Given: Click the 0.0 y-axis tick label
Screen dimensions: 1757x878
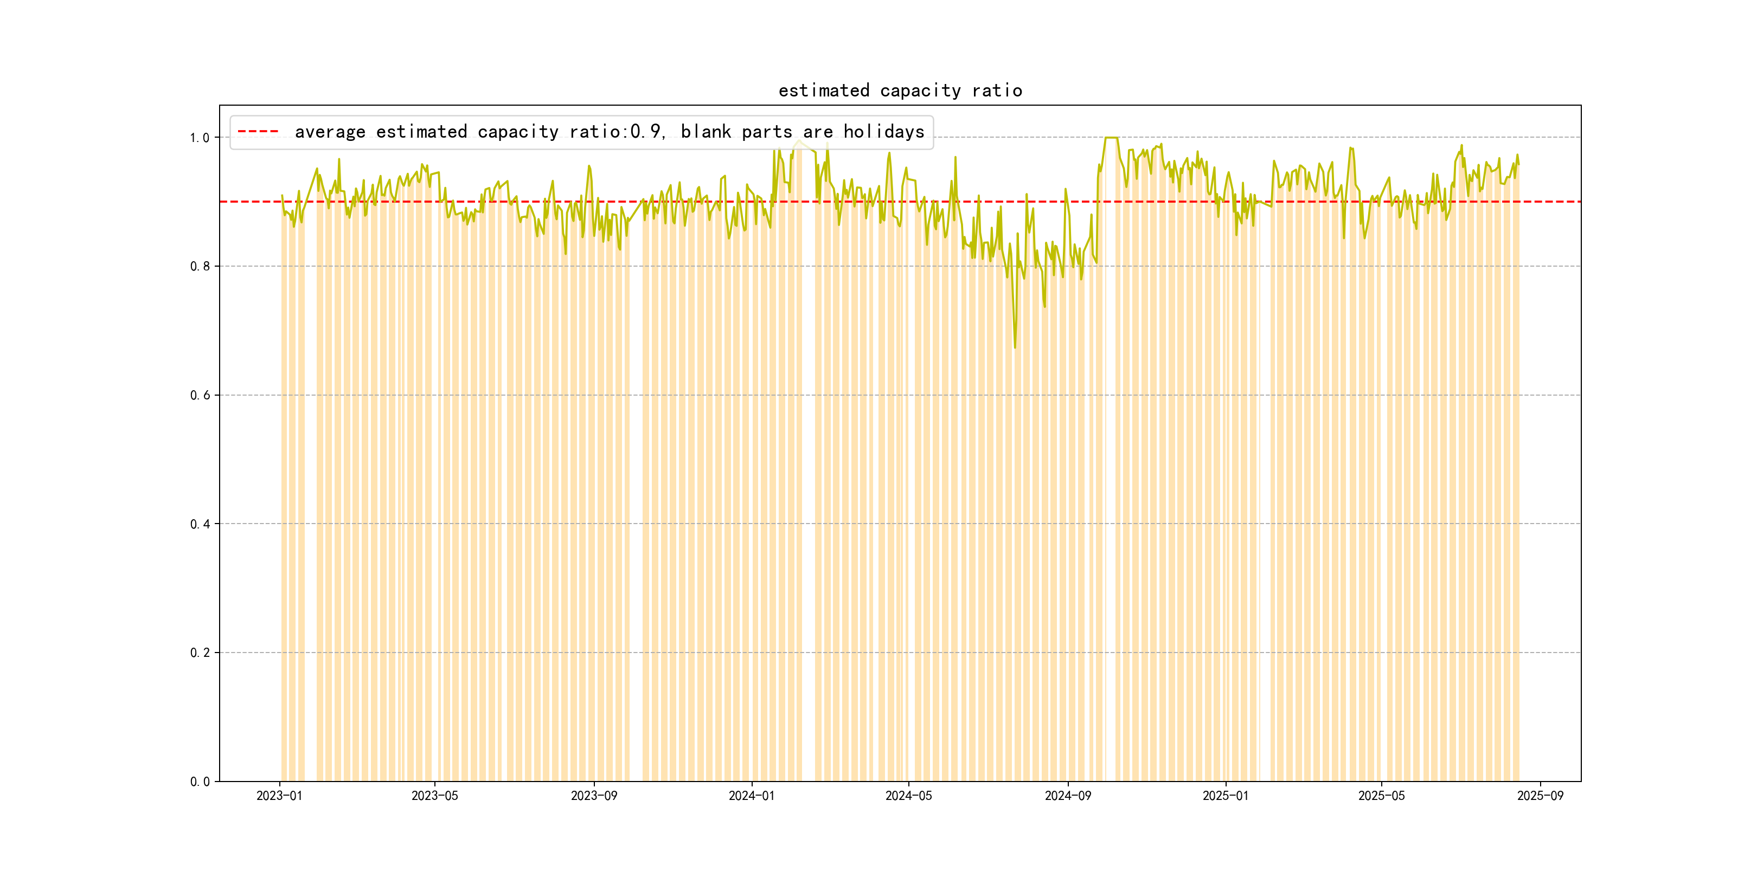Looking at the screenshot, I should pyautogui.click(x=199, y=782).
